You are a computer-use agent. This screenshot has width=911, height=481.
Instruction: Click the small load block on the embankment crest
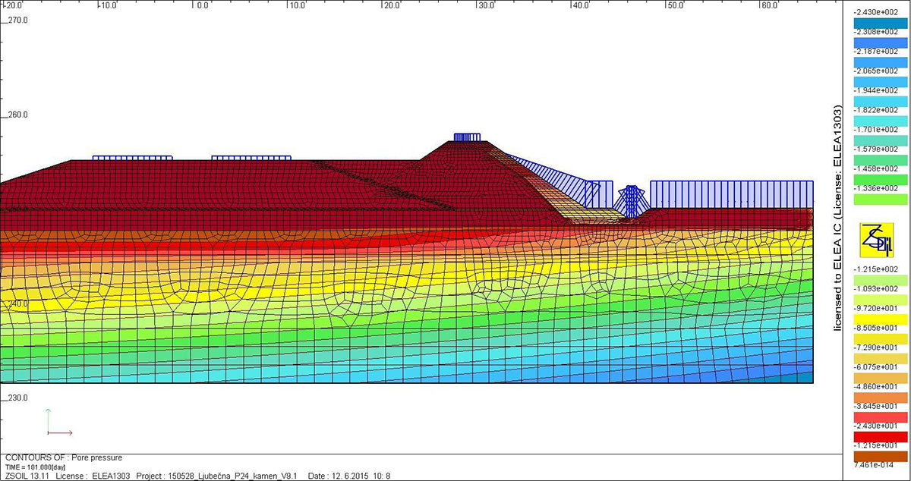[467, 137]
